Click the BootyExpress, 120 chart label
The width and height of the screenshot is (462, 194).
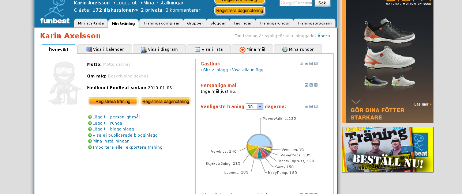(x=296, y=161)
